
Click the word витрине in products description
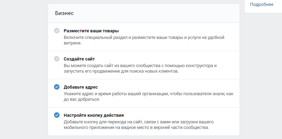pyautogui.click(x=72, y=43)
